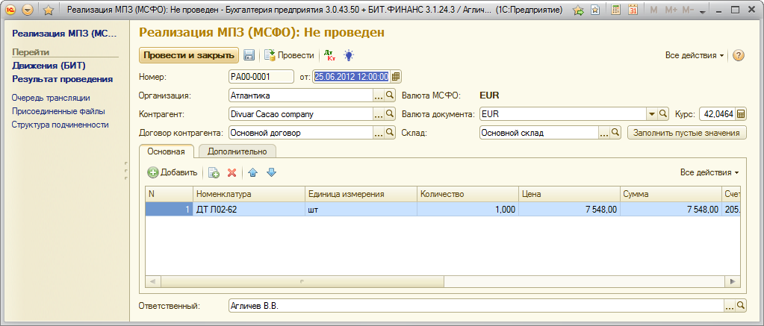Click the save document diskette icon
The height and width of the screenshot is (326, 764).
coord(249,56)
